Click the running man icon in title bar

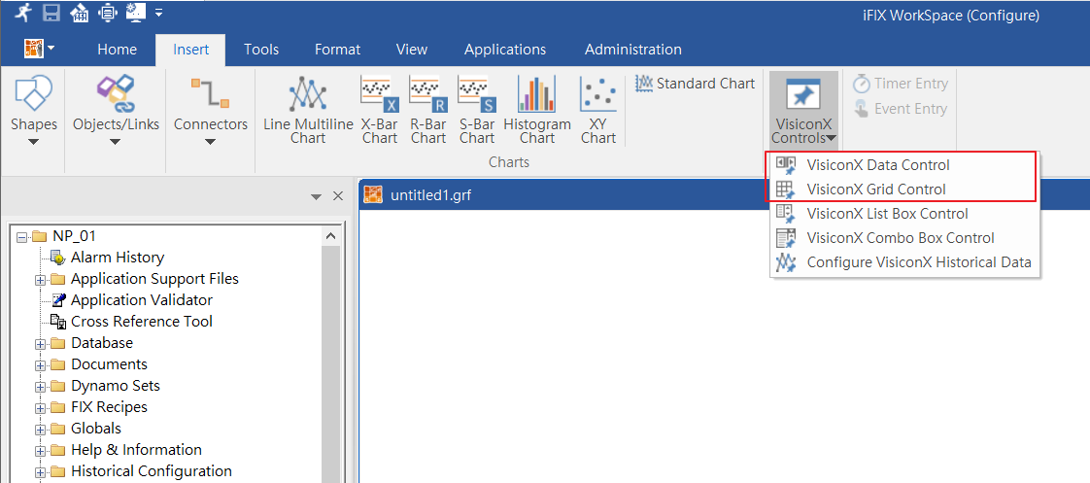23,12
